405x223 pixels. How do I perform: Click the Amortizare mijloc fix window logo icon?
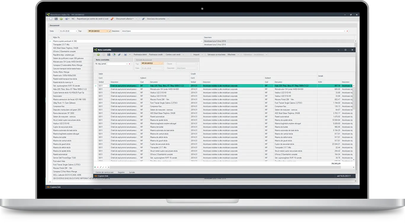click(48, 14)
